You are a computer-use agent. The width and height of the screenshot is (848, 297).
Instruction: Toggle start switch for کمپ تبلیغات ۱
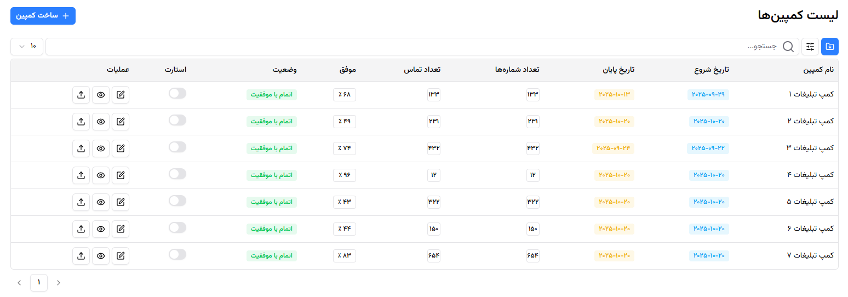pos(177,94)
